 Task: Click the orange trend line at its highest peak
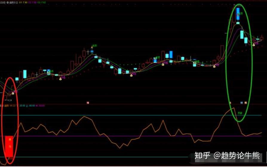pyautogui.click(x=233, y=108)
